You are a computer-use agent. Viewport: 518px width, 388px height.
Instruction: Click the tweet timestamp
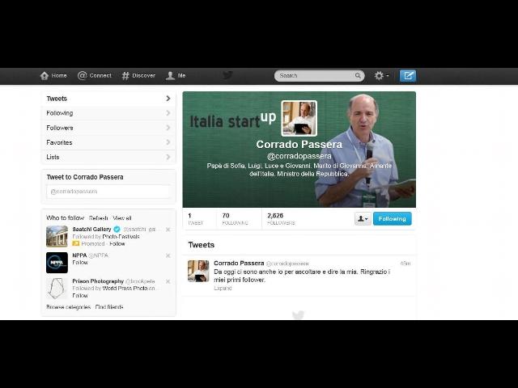coord(405,264)
